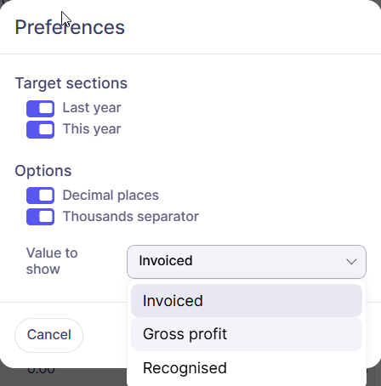Turn off the Decimal places switch
Image resolution: width=381 pixels, height=386 pixels.
pyautogui.click(x=40, y=196)
